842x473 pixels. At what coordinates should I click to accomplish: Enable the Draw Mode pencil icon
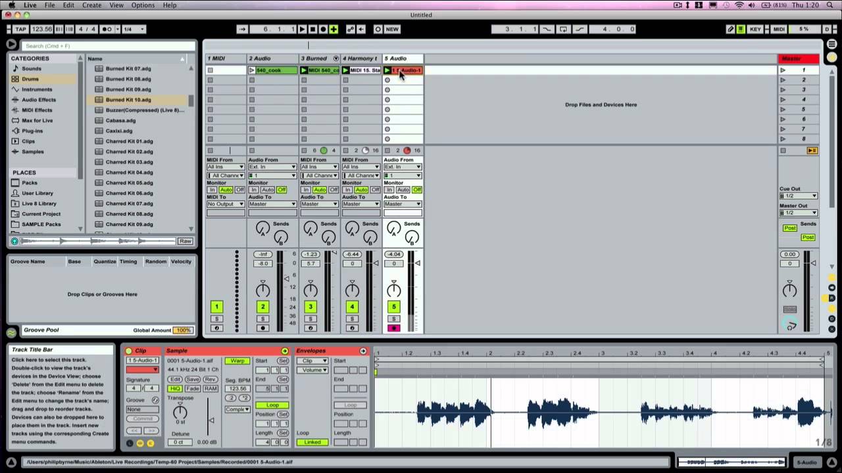pos(730,29)
